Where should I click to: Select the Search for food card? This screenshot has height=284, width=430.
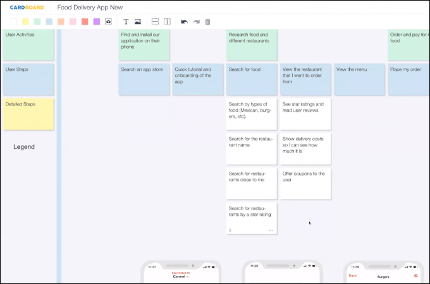coord(252,80)
